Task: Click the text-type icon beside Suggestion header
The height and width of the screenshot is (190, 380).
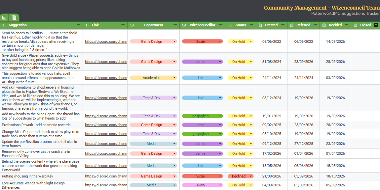Action: point(4,25)
